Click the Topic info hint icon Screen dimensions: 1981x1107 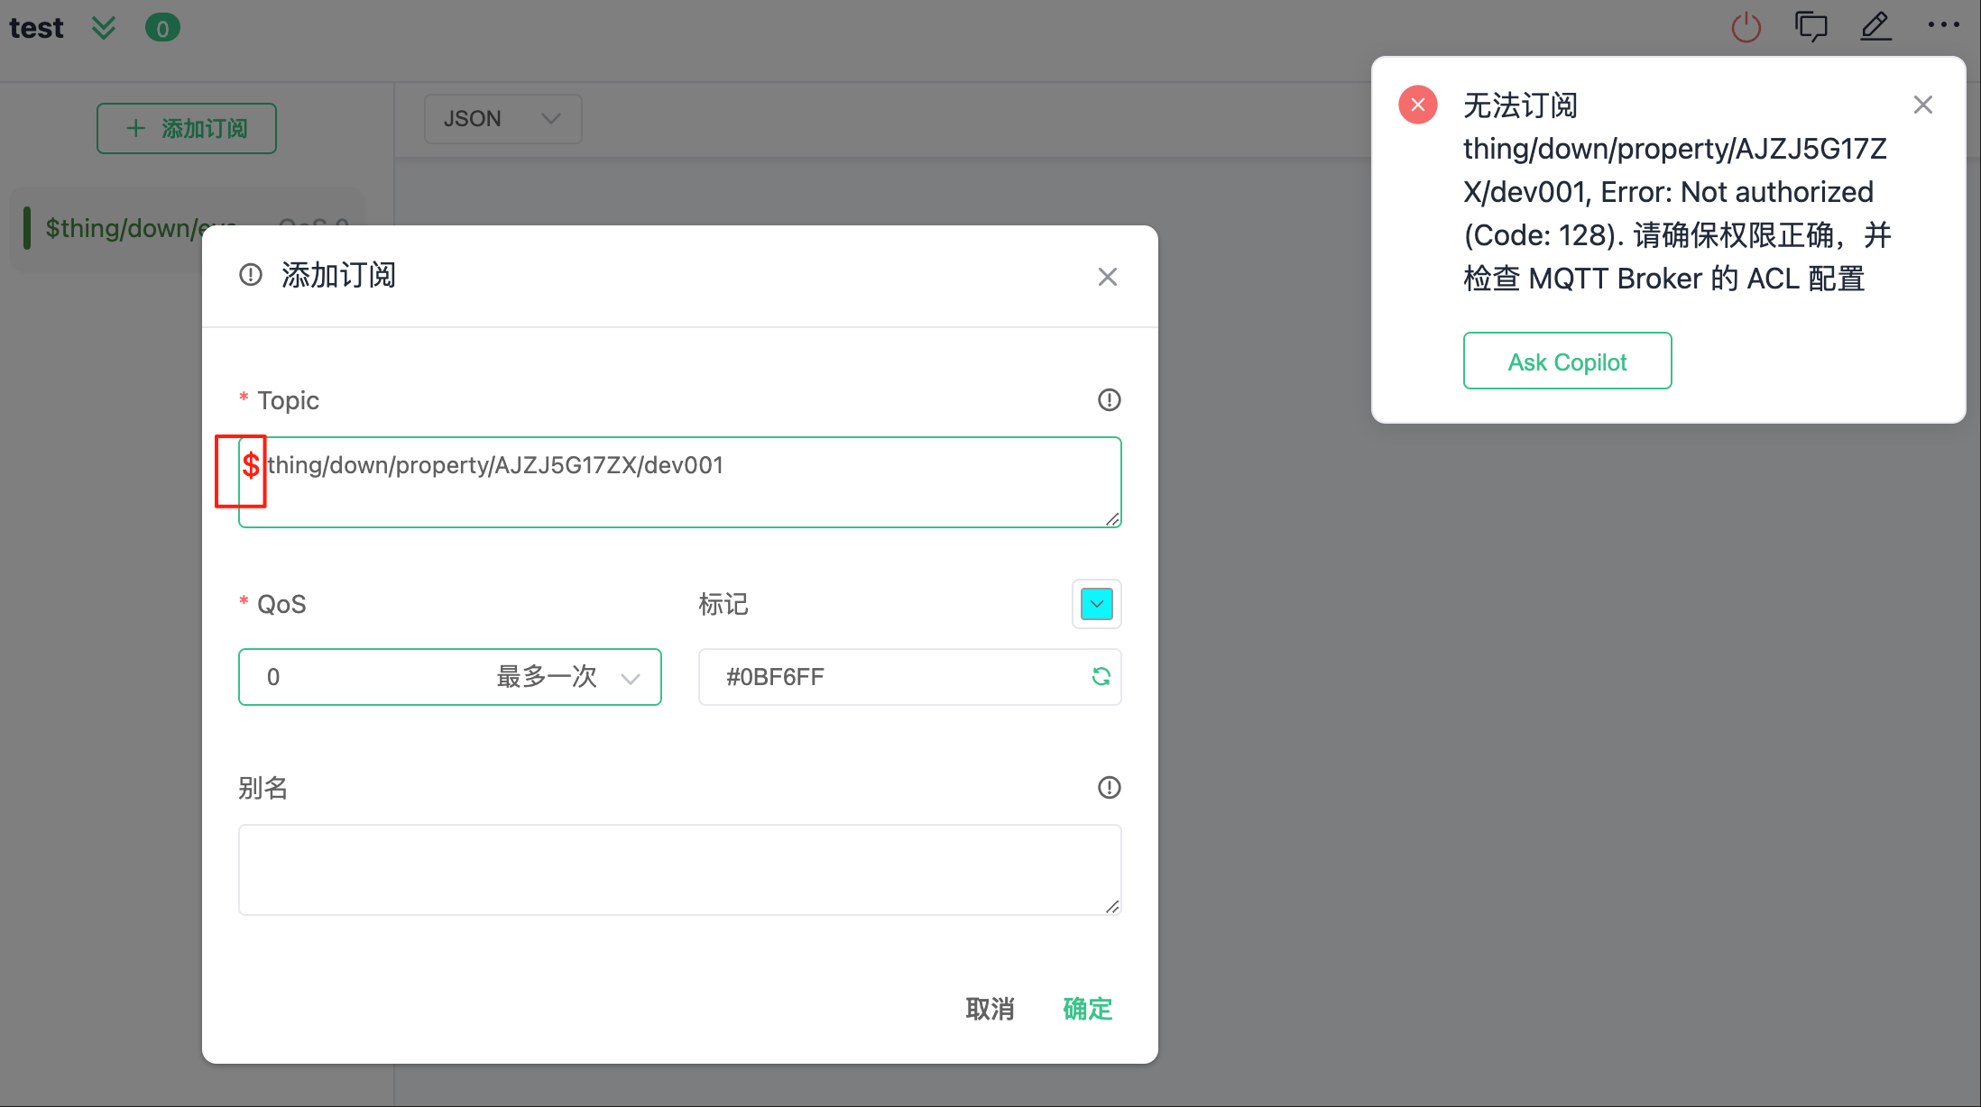[1109, 399]
